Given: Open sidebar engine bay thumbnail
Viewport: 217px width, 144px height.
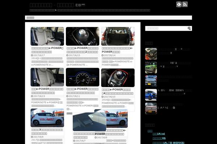Looking at the screenshot, I should [x=151, y=54].
